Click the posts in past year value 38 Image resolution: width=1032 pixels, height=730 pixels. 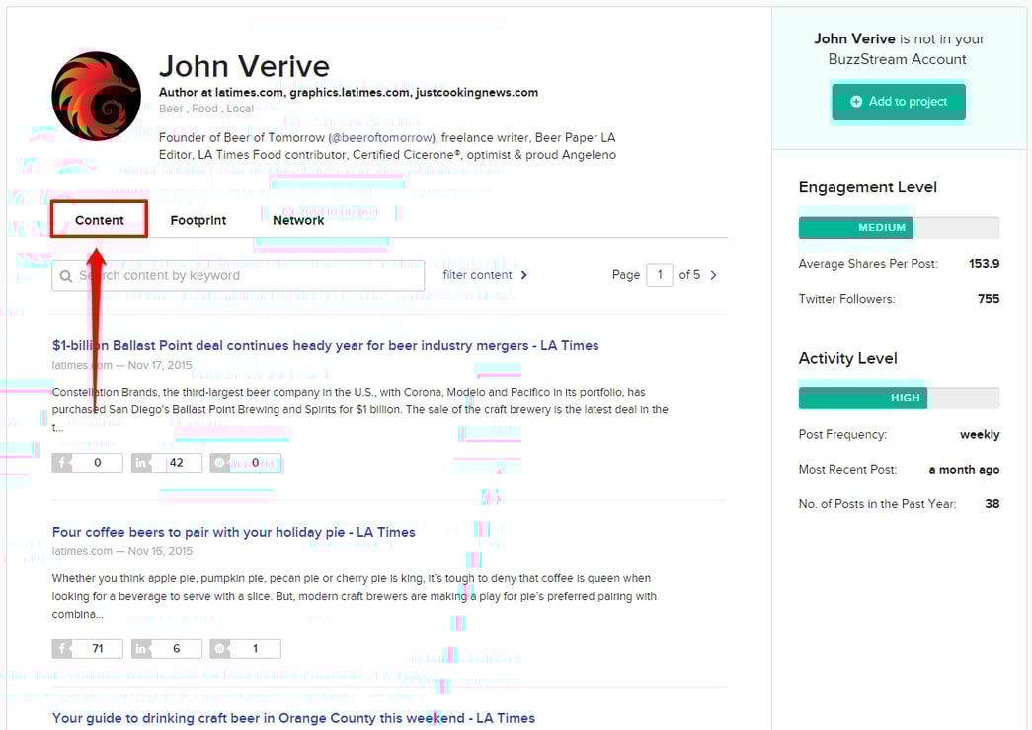tap(992, 504)
